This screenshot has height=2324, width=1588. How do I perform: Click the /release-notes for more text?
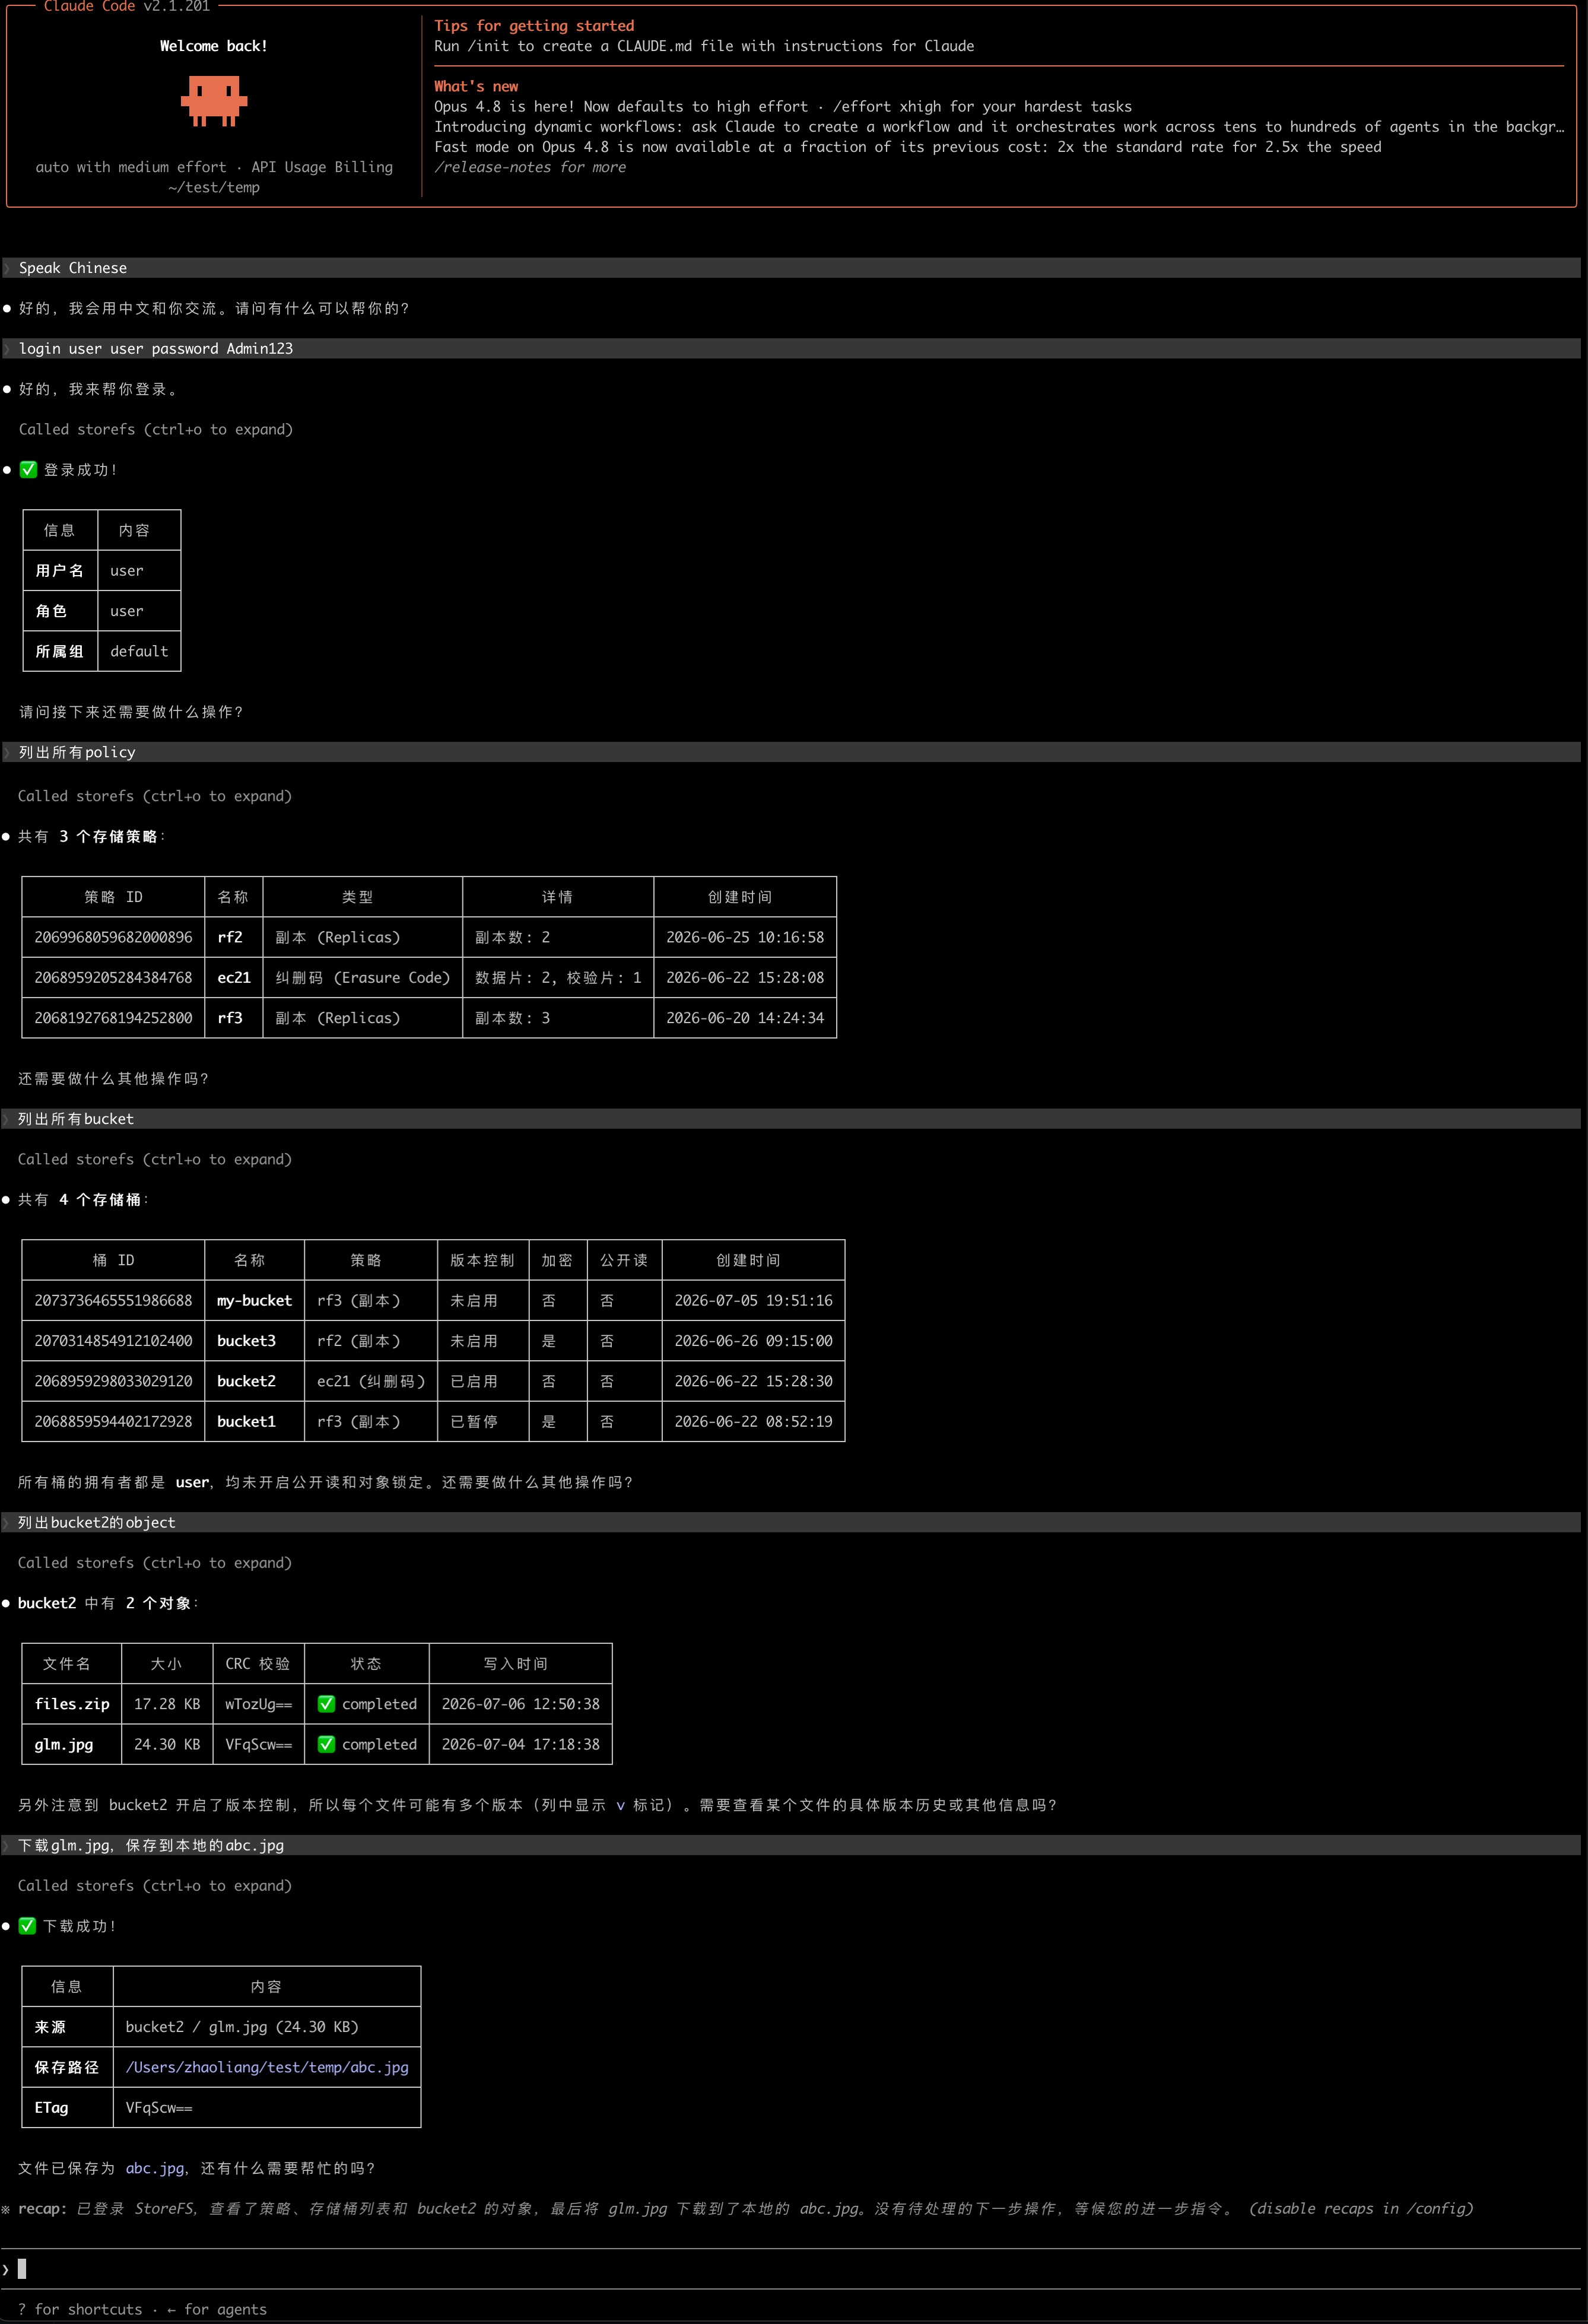tap(530, 167)
